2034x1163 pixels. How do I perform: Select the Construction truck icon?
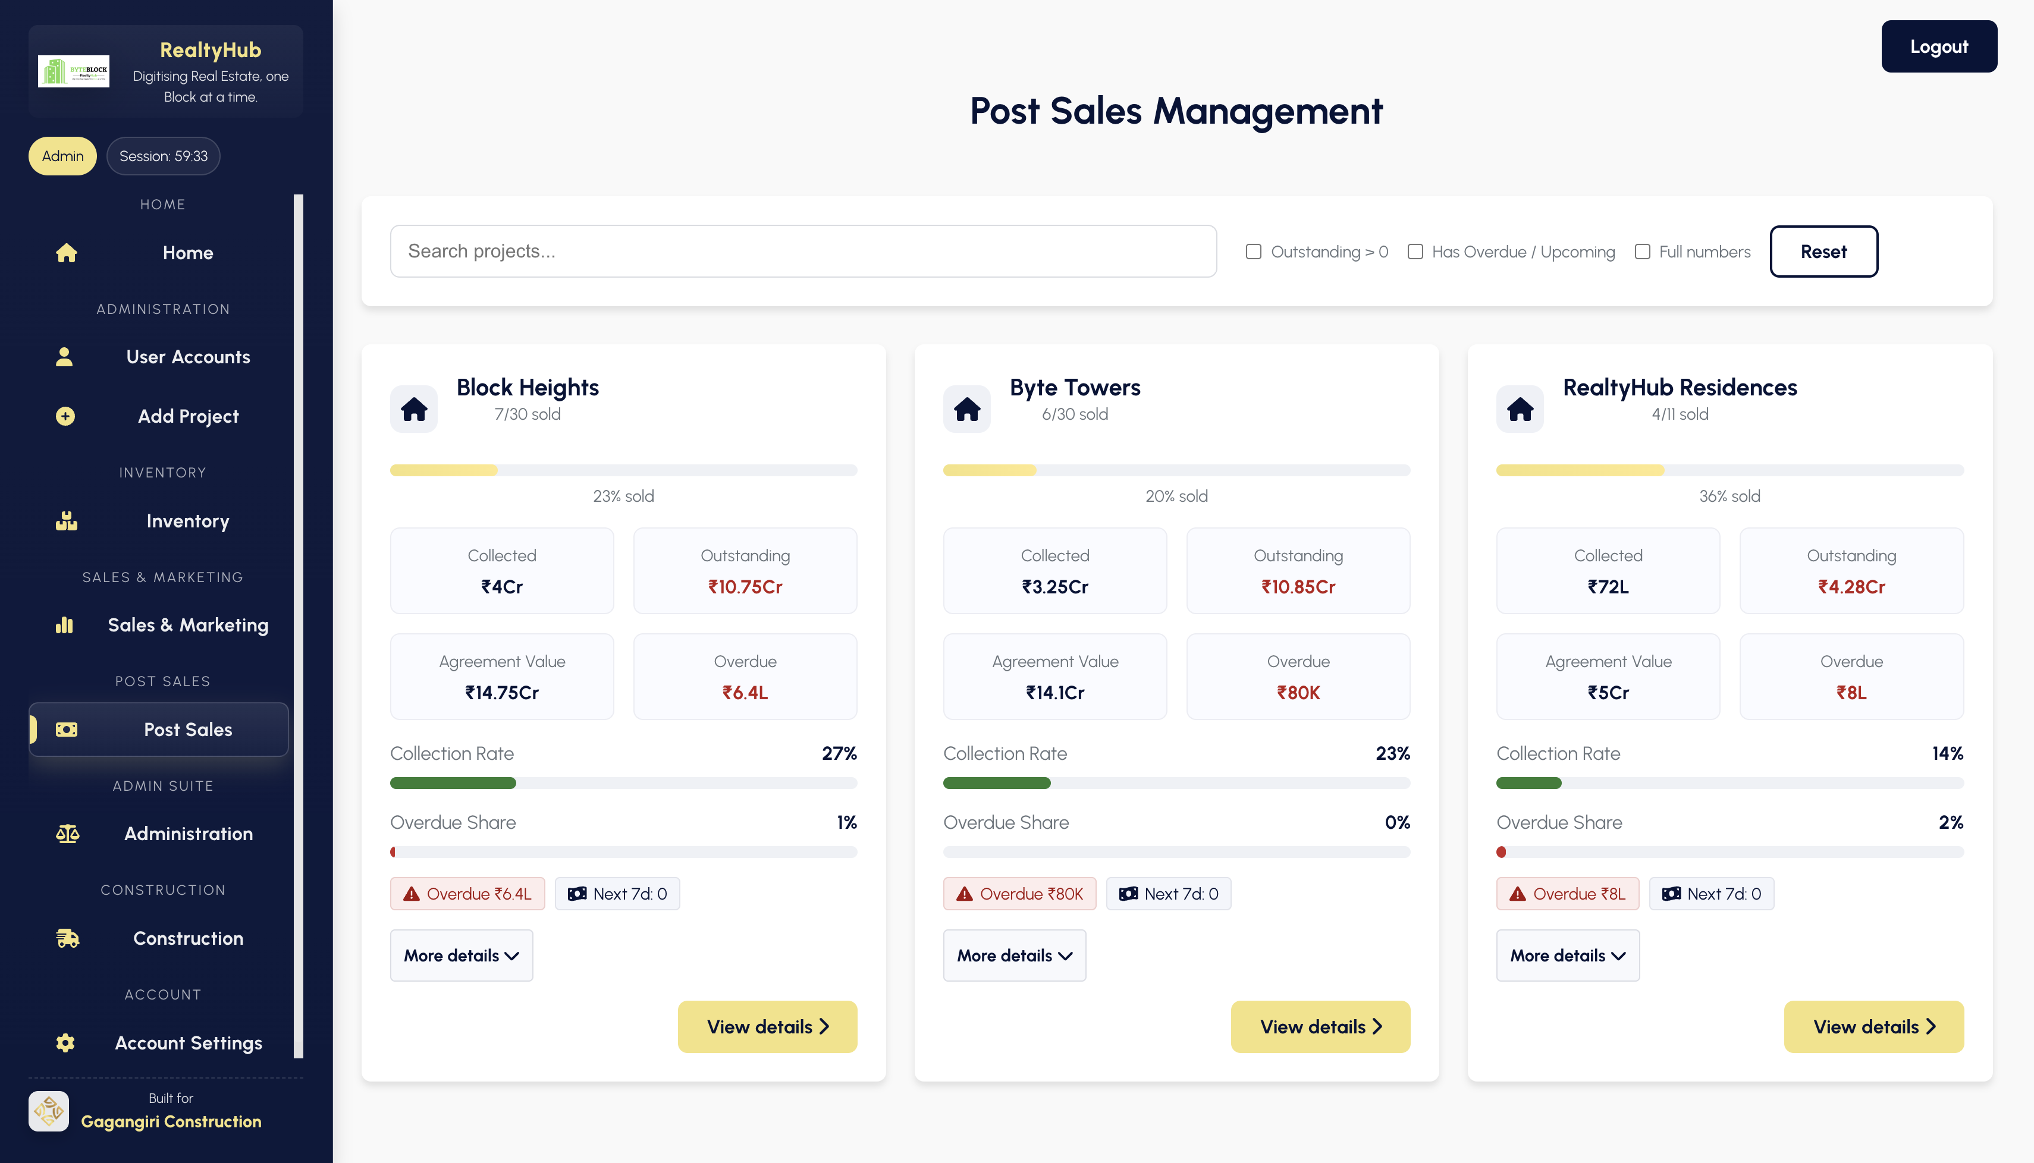66,938
